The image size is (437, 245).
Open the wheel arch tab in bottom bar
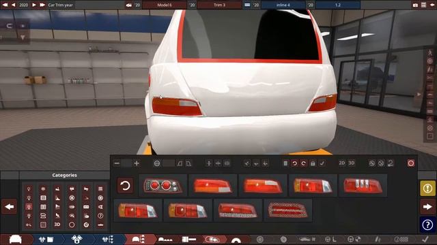(236, 240)
